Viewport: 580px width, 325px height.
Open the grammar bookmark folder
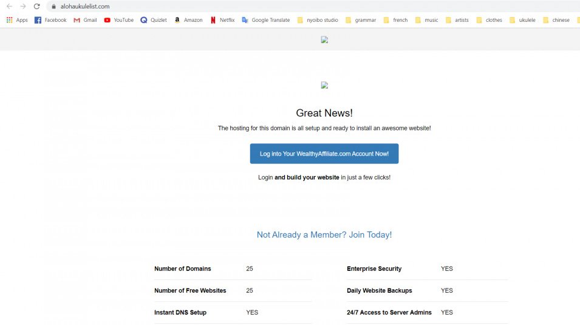click(361, 20)
